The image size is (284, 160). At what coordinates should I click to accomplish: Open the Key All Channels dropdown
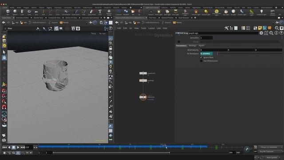click(270, 151)
